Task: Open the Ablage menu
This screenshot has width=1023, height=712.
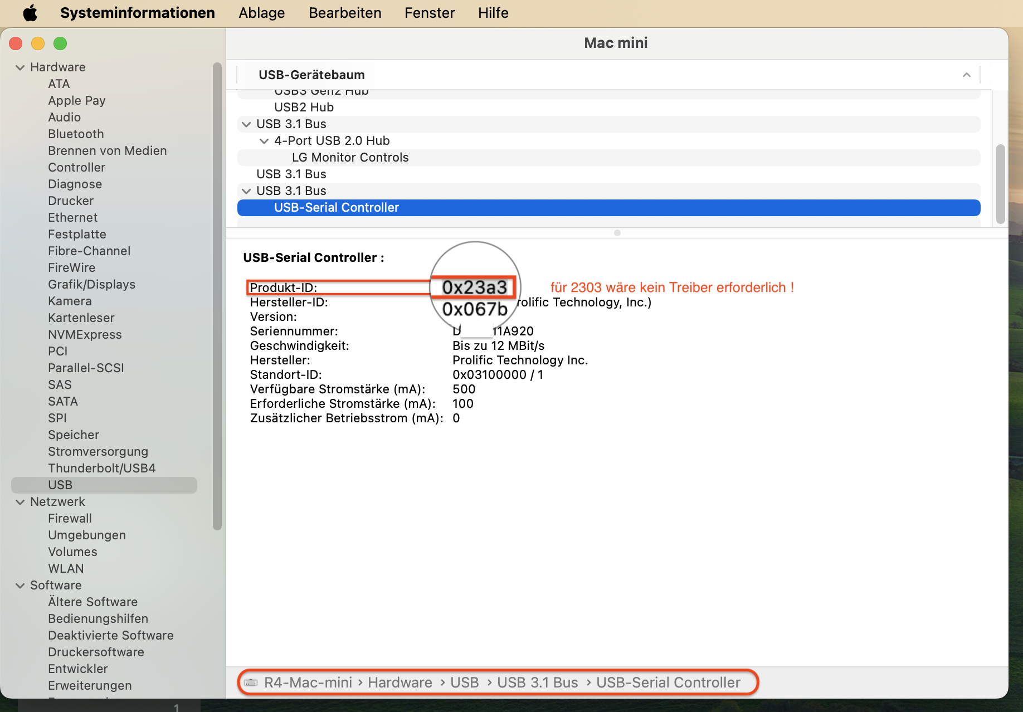Action: pos(262,12)
